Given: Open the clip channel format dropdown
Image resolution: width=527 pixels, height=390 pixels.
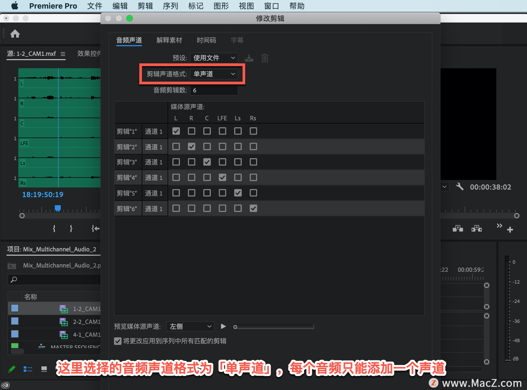Looking at the screenshot, I should coord(214,74).
